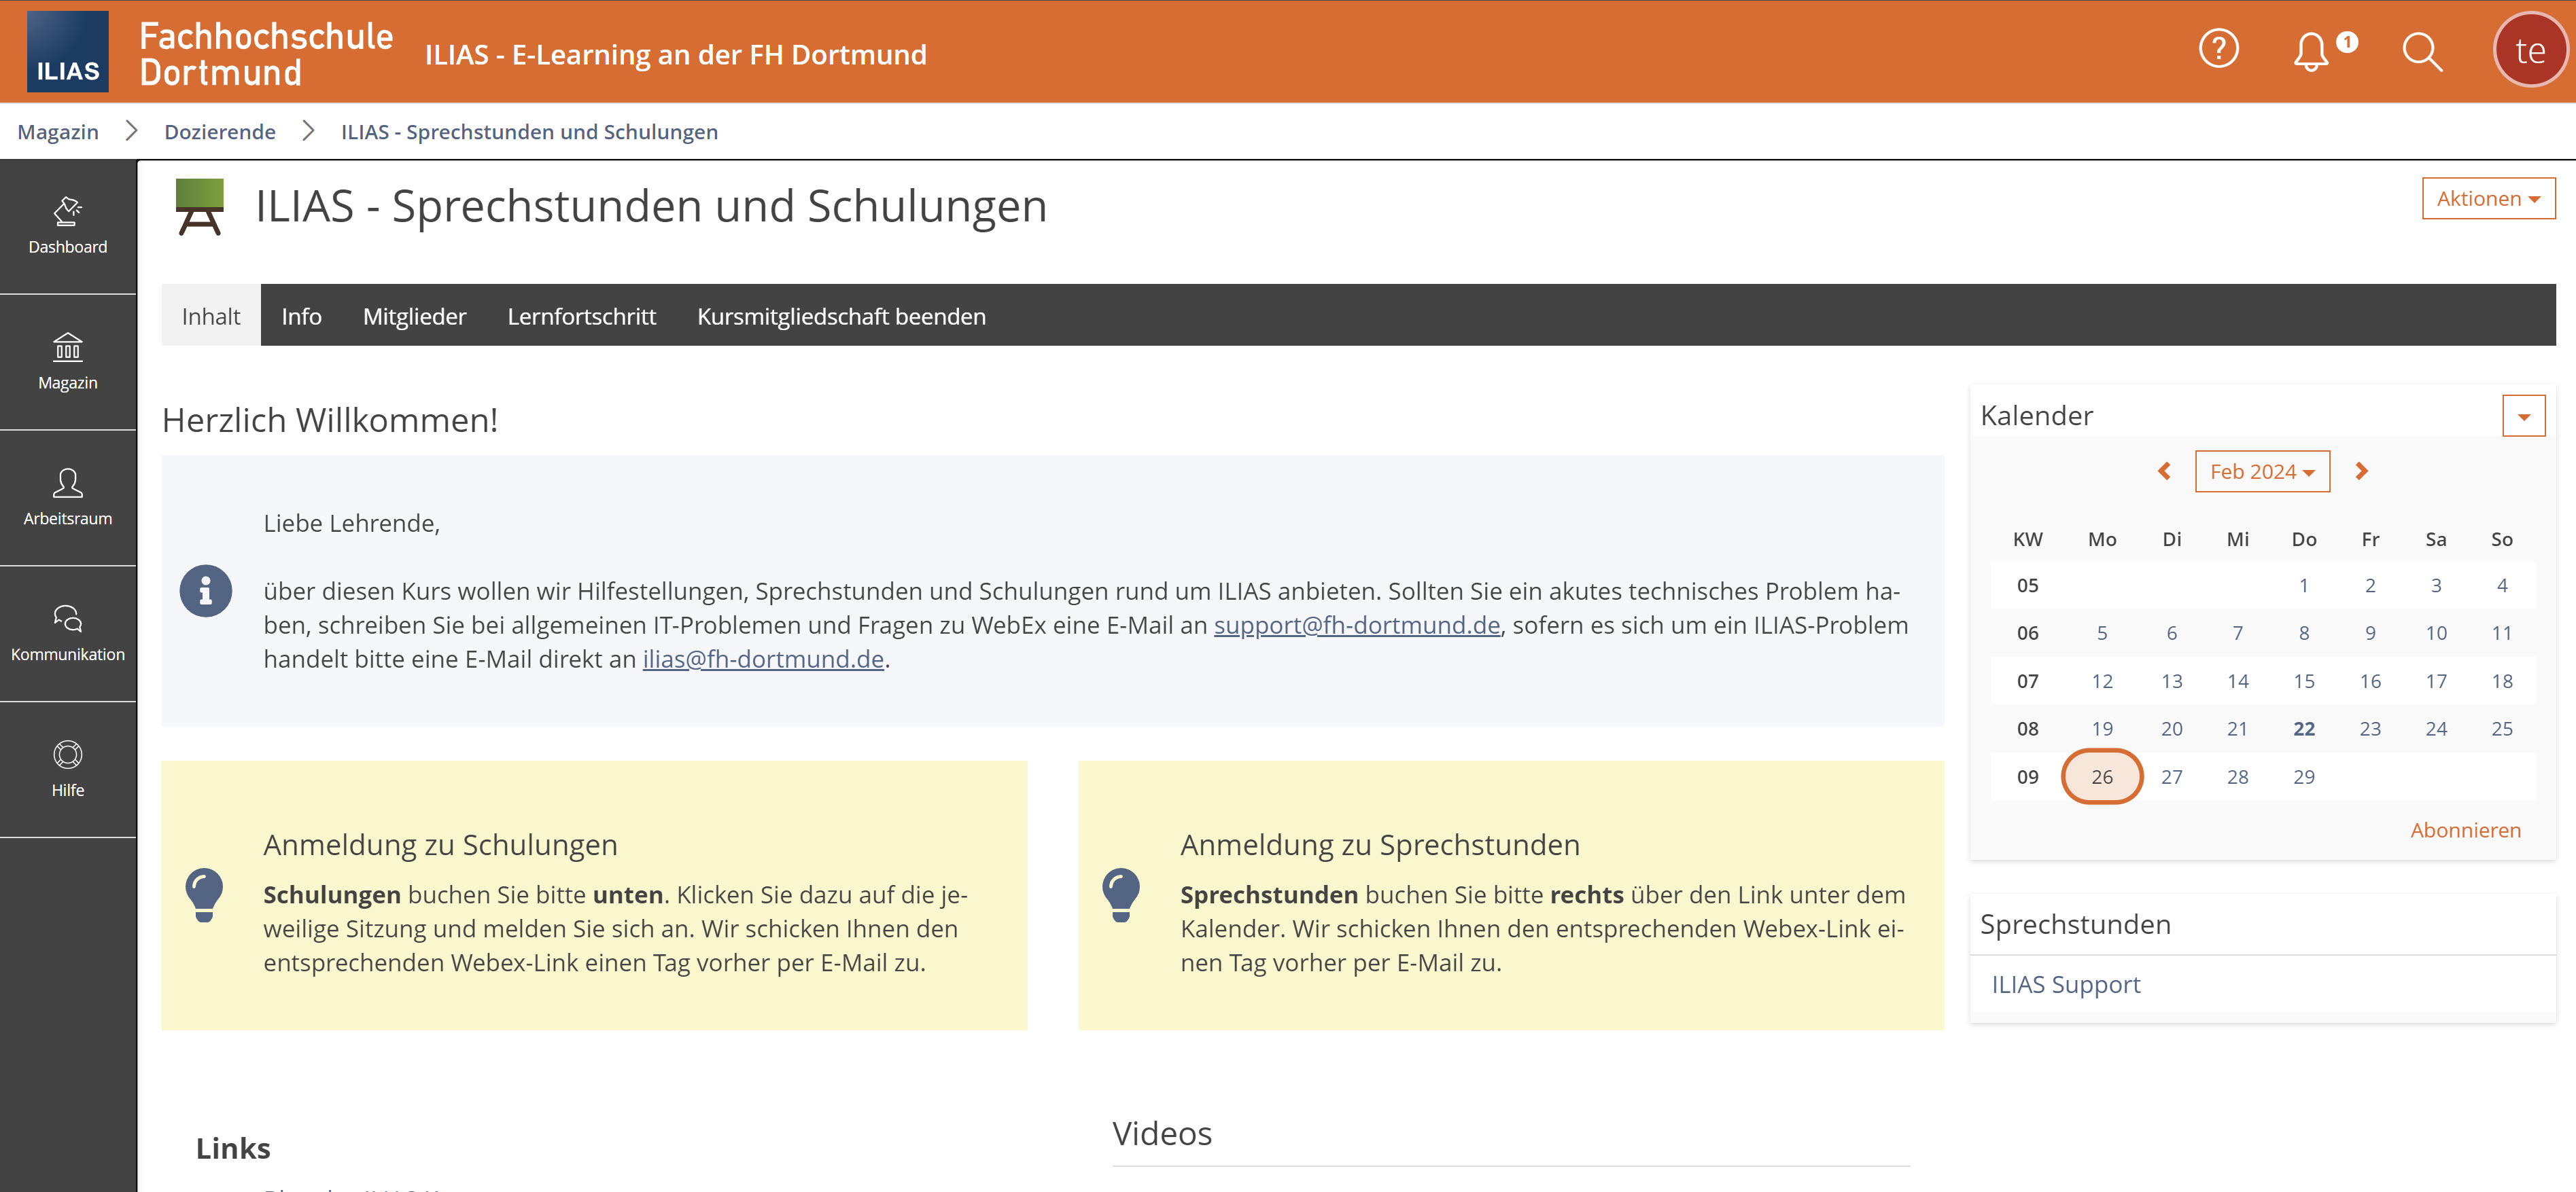Click the Lernfortschritt tab
This screenshot has width=2576, height=1192.
[583, 315]
